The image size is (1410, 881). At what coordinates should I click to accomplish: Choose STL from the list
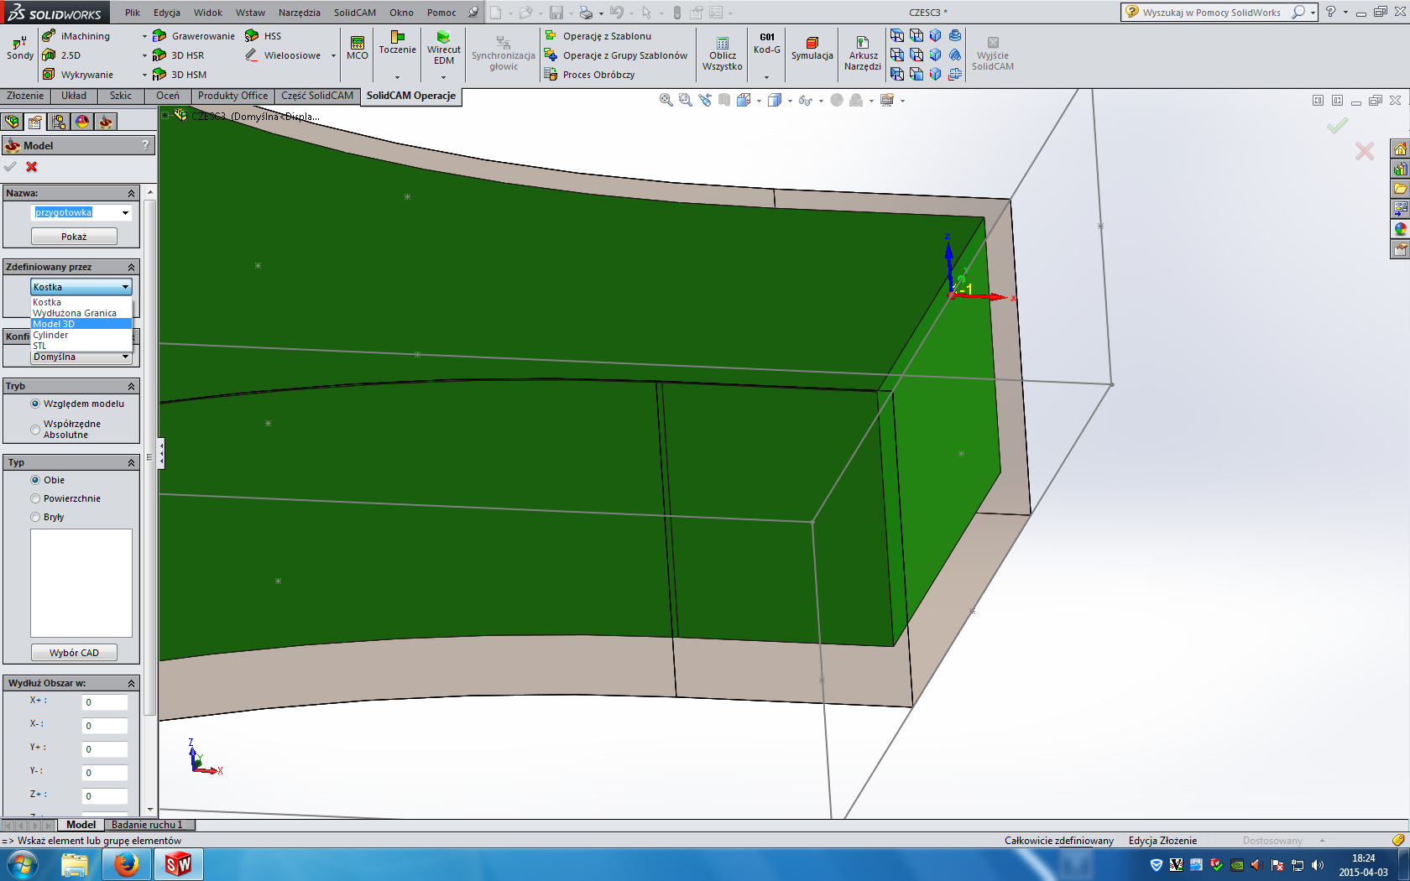tap(81, 346)
